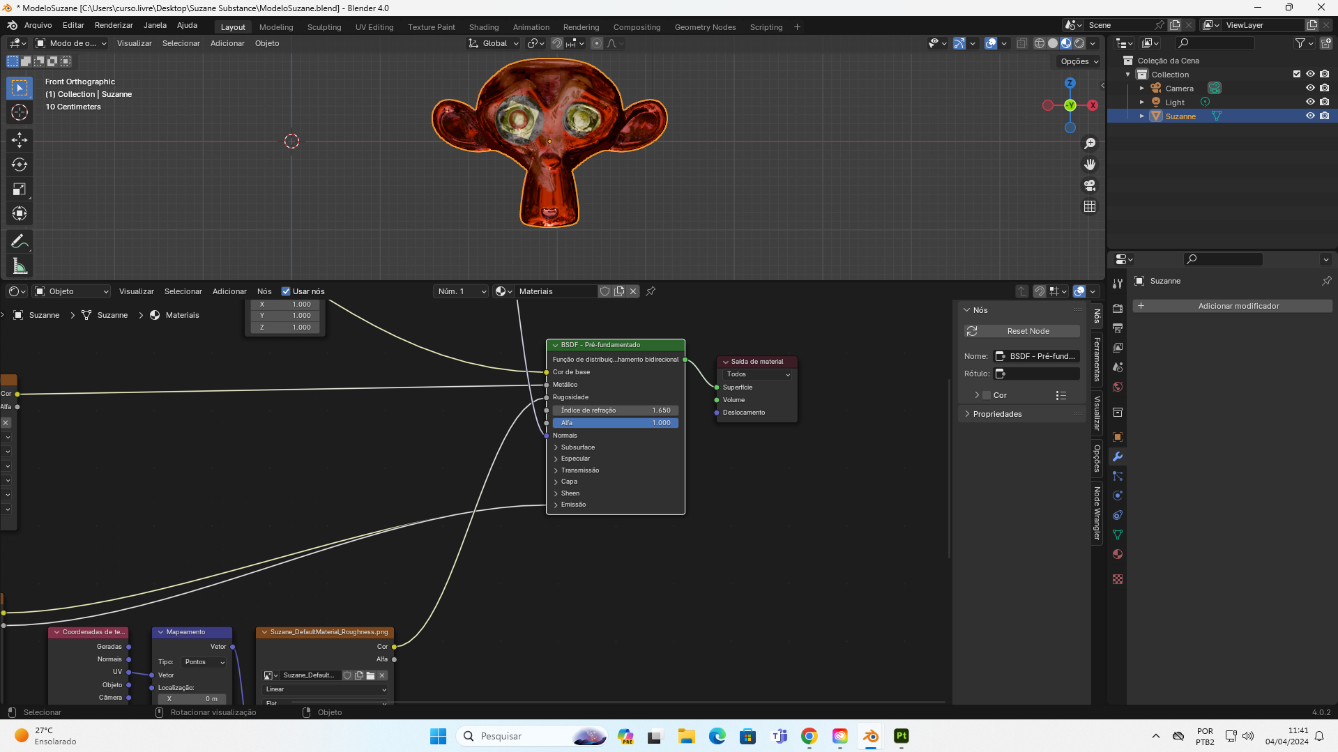Open Google Chrome from taskbar
The width and height of the screenshot is (1338, 752).
click(809, 736)
